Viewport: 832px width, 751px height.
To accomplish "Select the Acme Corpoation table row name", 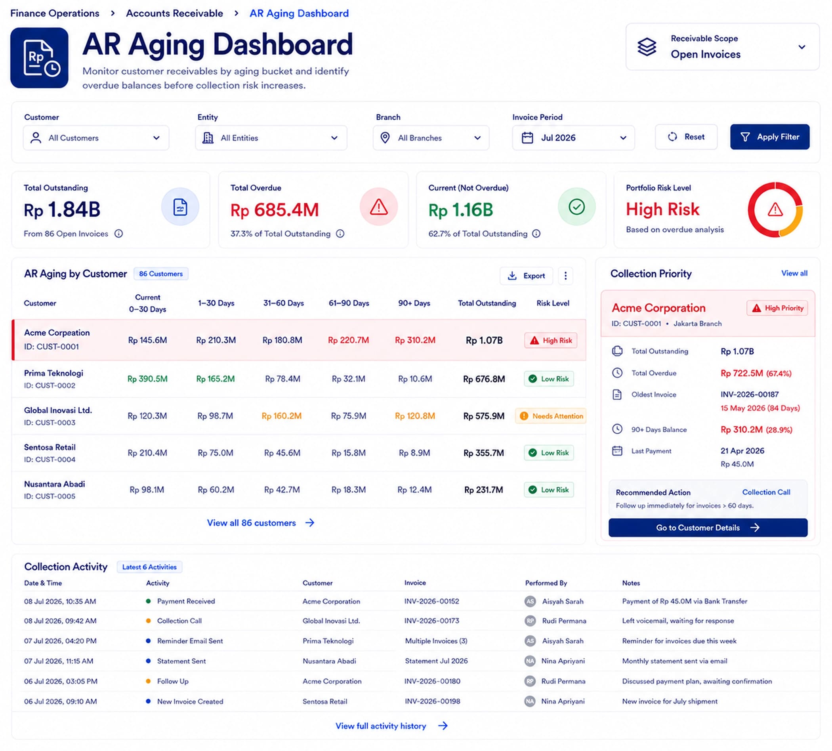I will (57, 333).
